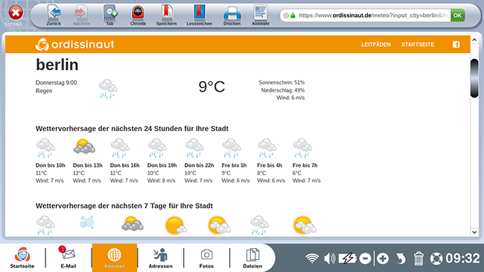The width and height of the screenshot is (484, 272).
Task: Open Fotos in bottom bar
Action: point(206,258)
